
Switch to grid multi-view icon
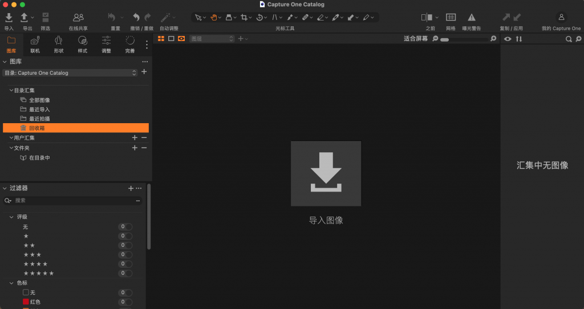click(161, 39)
